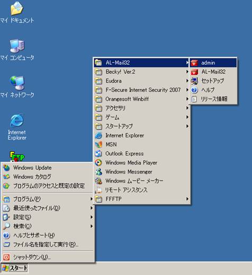252x275 pixels.
Task: Choose ファイル名を指定して実行(R)...
Action: (48, 245)
